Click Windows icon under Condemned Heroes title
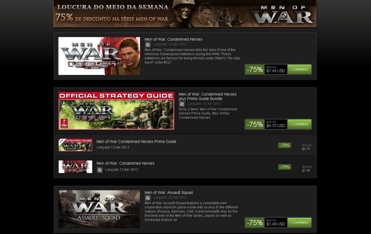 point(148,45)
